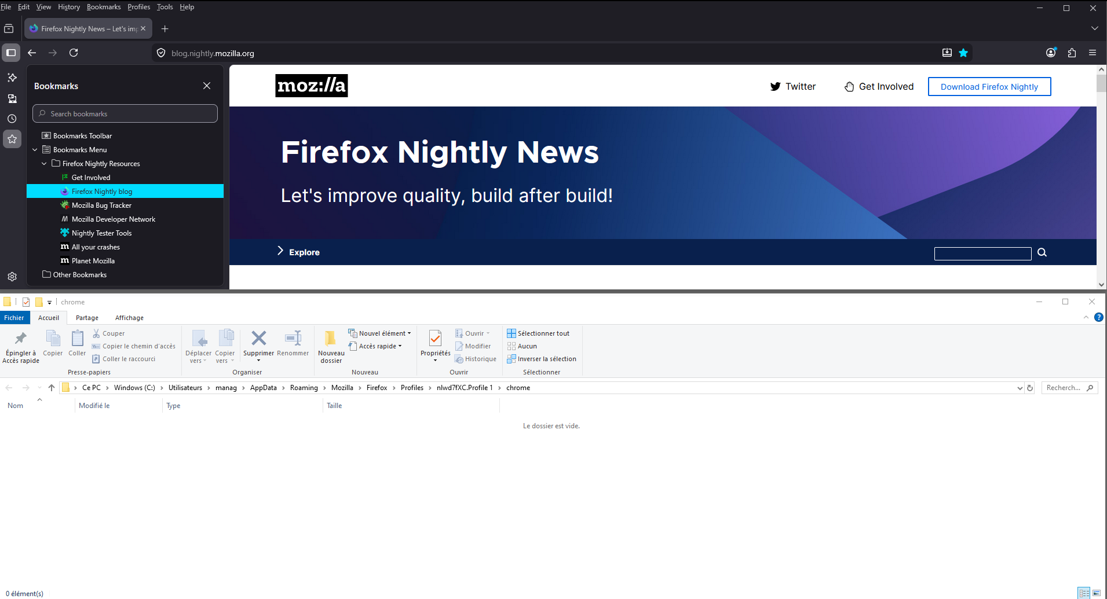Click the Search bookmarks input field

pos(125,114)
